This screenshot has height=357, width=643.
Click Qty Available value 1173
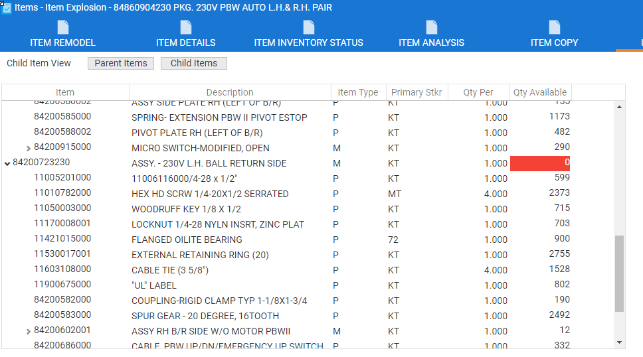[x=559, y=116]
